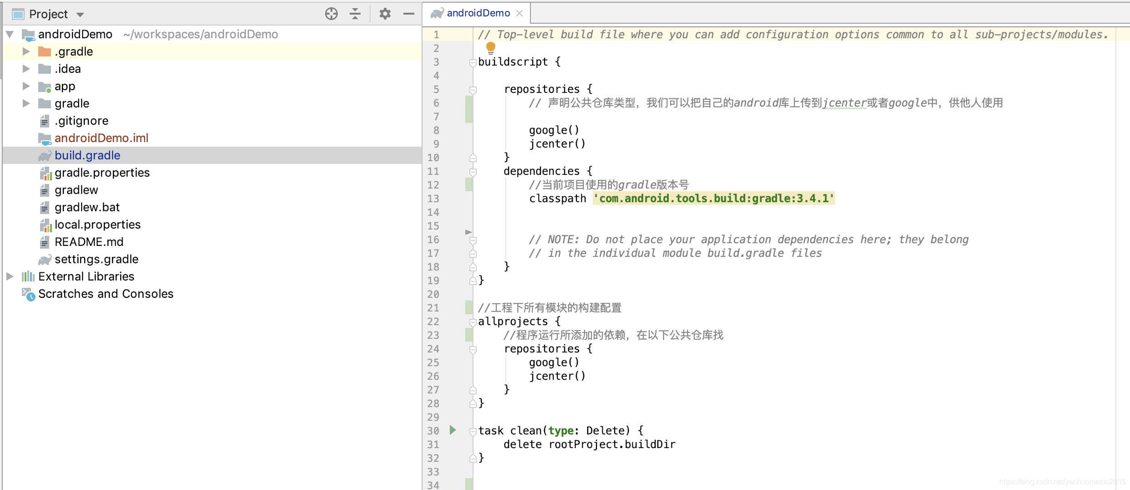Click the androidDemo.iml module icon
The height and width of the screenshot is (490, 1130).
click(x=45, y=138)
